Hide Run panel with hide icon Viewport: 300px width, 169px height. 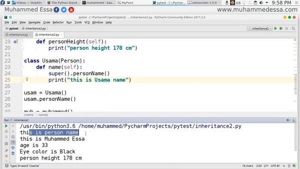[294, 120]
